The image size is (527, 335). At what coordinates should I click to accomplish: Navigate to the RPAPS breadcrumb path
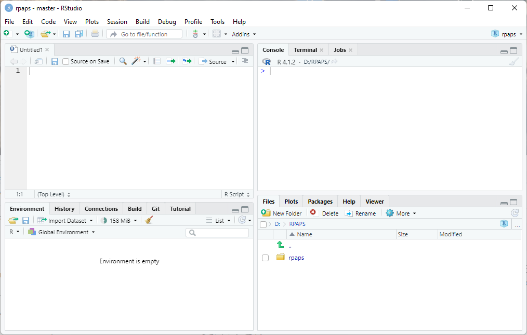click(297, 224)
